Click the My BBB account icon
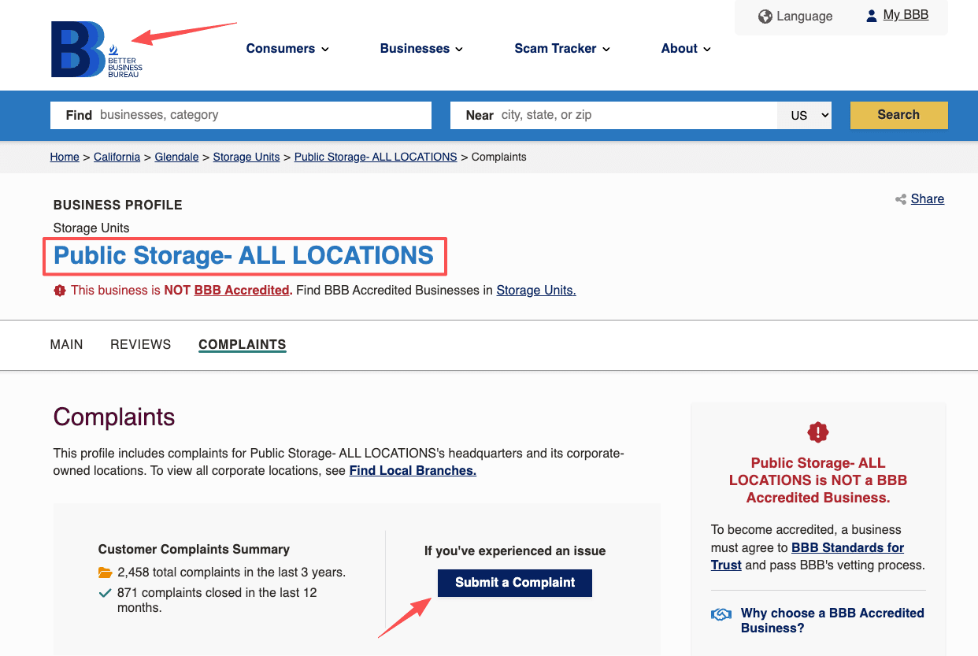 870,14
